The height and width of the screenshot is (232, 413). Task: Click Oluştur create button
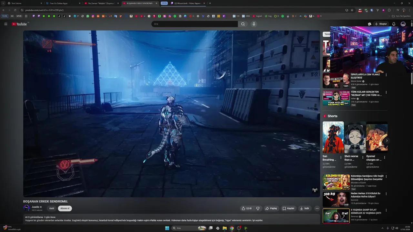380,24
